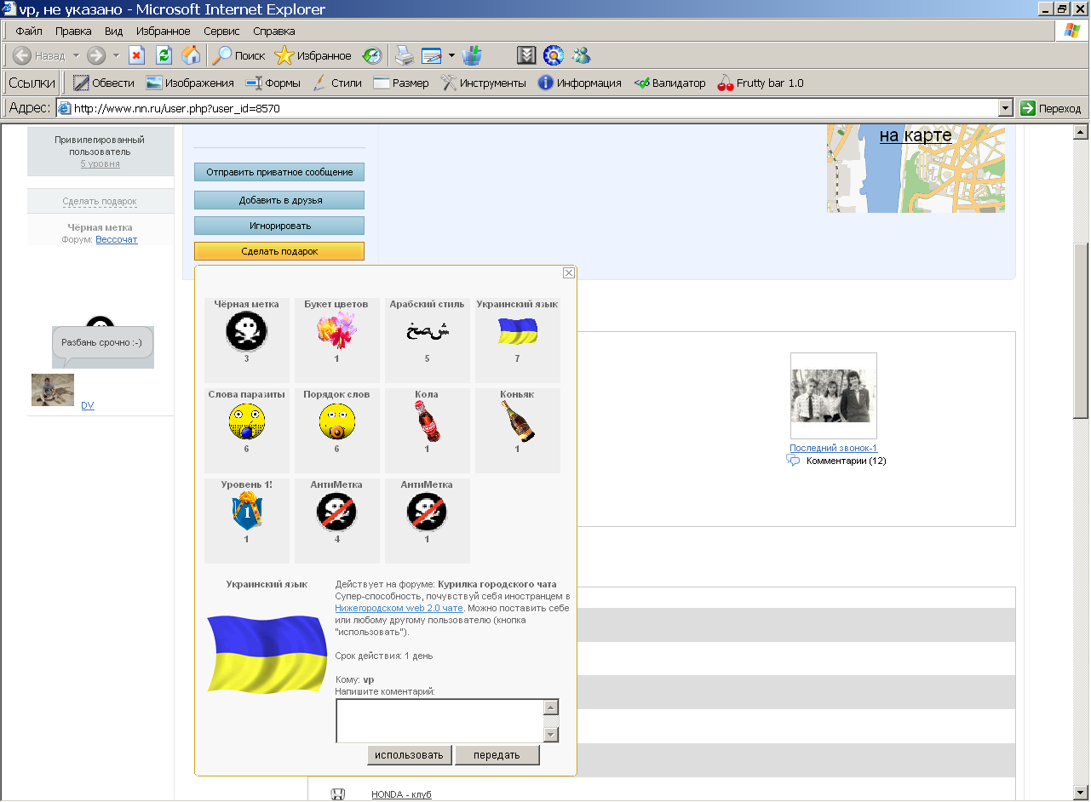Open the Справка menu

[x=274, y=31]
